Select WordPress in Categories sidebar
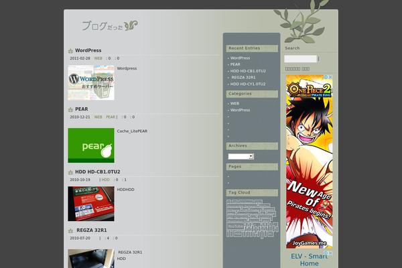 click(240, 110)
